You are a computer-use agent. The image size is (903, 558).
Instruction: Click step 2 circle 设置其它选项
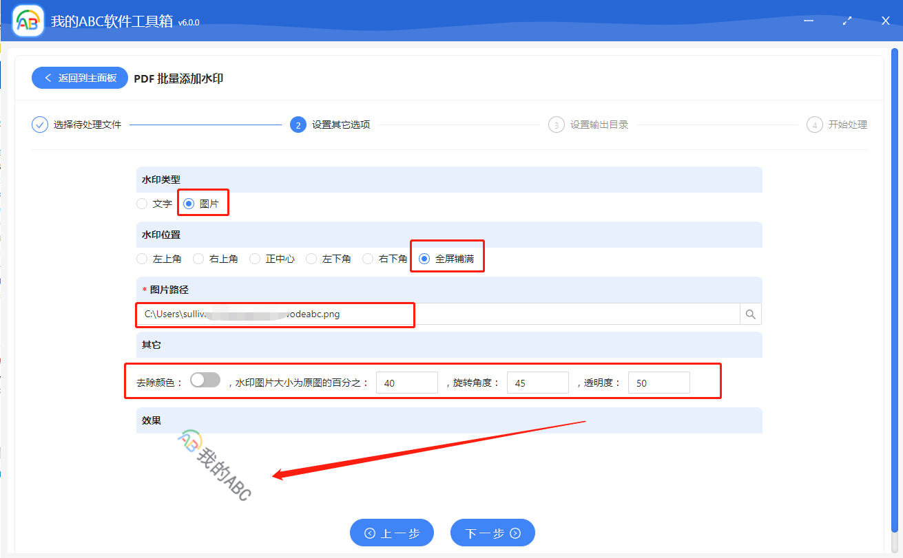[298, 125]
